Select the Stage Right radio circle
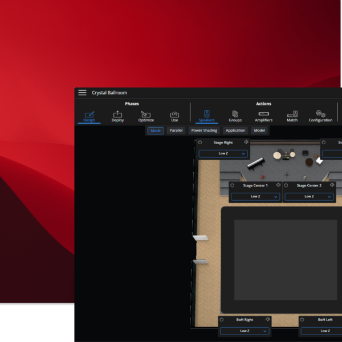The height and width of the screenshot is (342, 342). point(200,142)
